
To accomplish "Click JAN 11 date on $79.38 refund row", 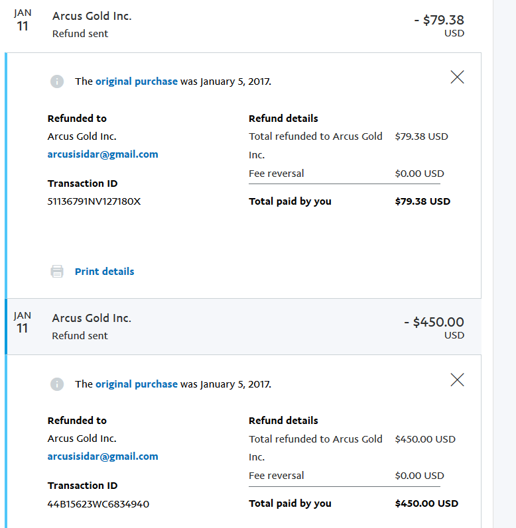I will click(x=23, y=21).
